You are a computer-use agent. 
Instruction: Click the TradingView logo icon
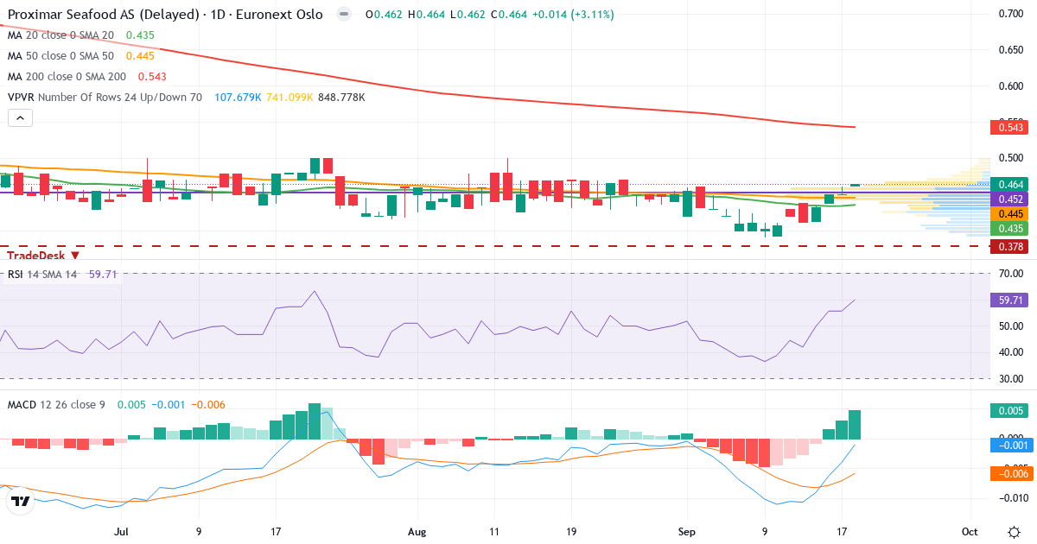tap(21, 501)
